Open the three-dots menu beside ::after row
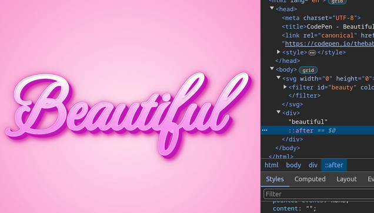The image size is (374, 213). coord(265,131)
